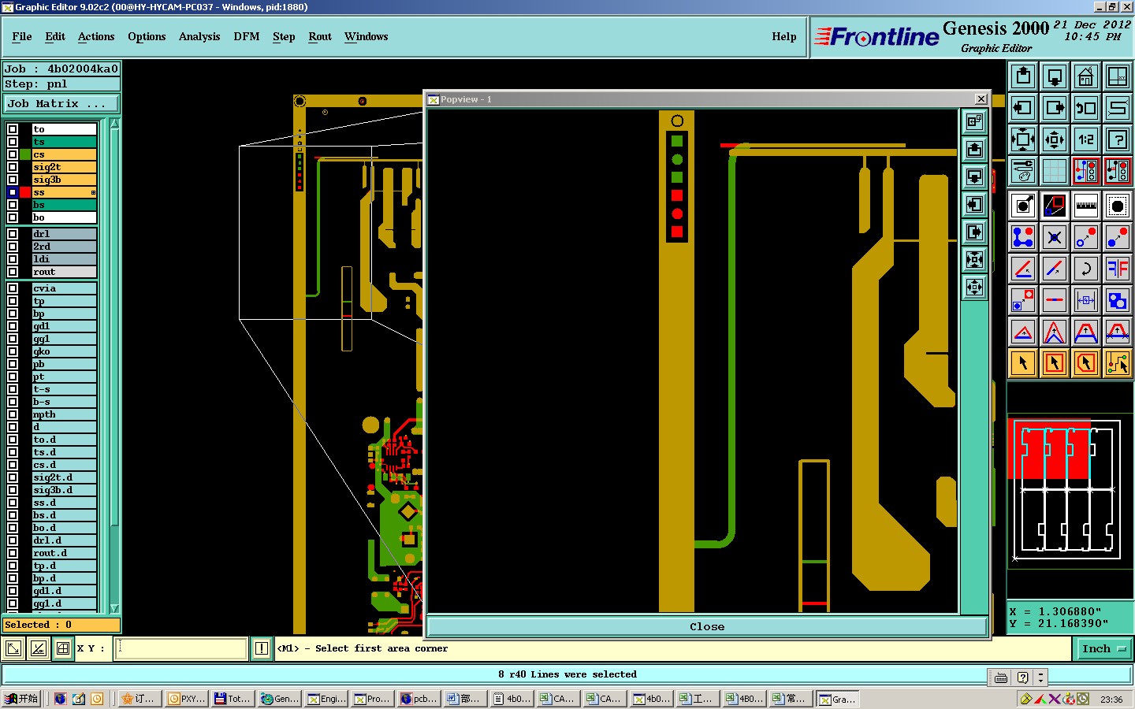Click the Close button in Popview
Image resolution: width=1135 pixels, height=709 pixels.
click(x=707, y=627)
